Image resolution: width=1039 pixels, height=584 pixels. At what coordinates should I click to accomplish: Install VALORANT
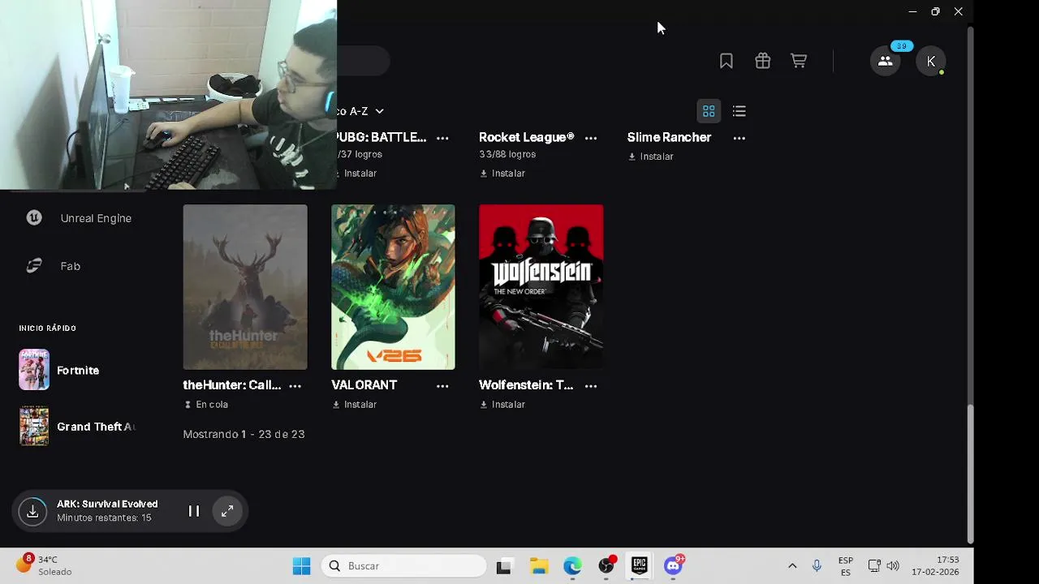[354, 405]
